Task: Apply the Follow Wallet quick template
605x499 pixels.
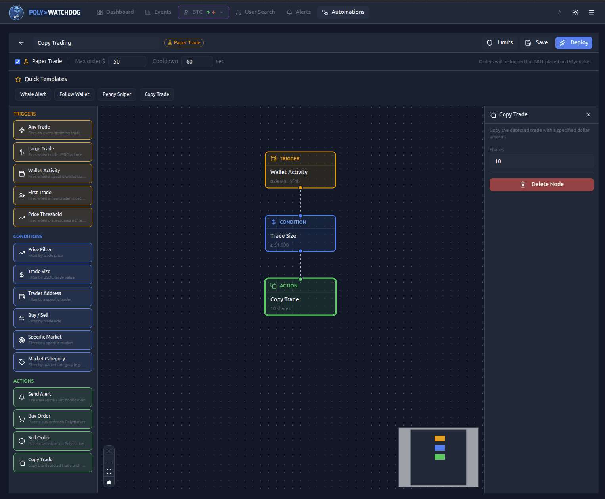Action: (x=75, y=94)
